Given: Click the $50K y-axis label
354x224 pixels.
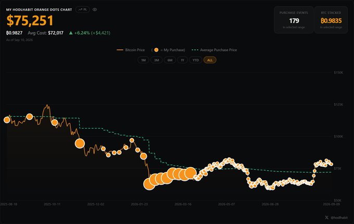Looking at the screenshot, I should click(x=337, y=200).
